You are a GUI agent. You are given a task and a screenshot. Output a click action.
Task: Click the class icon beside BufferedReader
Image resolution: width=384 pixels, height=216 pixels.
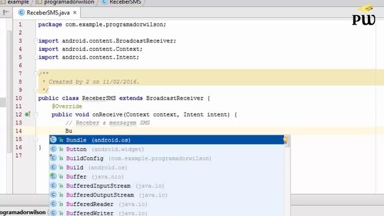coord(53,204)
